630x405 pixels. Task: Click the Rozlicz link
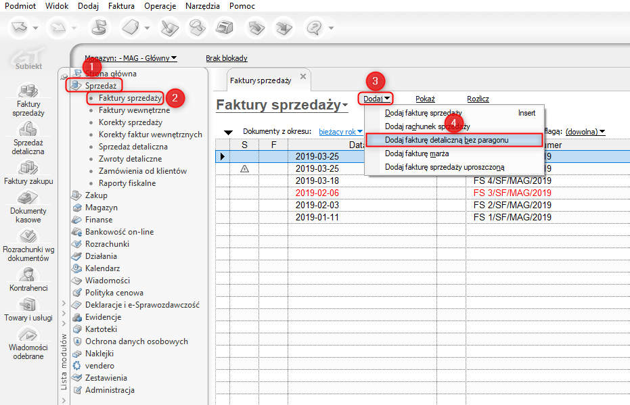[478, 99]
